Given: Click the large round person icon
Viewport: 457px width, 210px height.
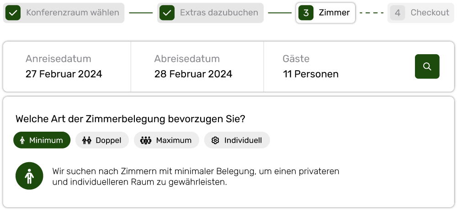Looking at the screenshot, I should 29,176.
